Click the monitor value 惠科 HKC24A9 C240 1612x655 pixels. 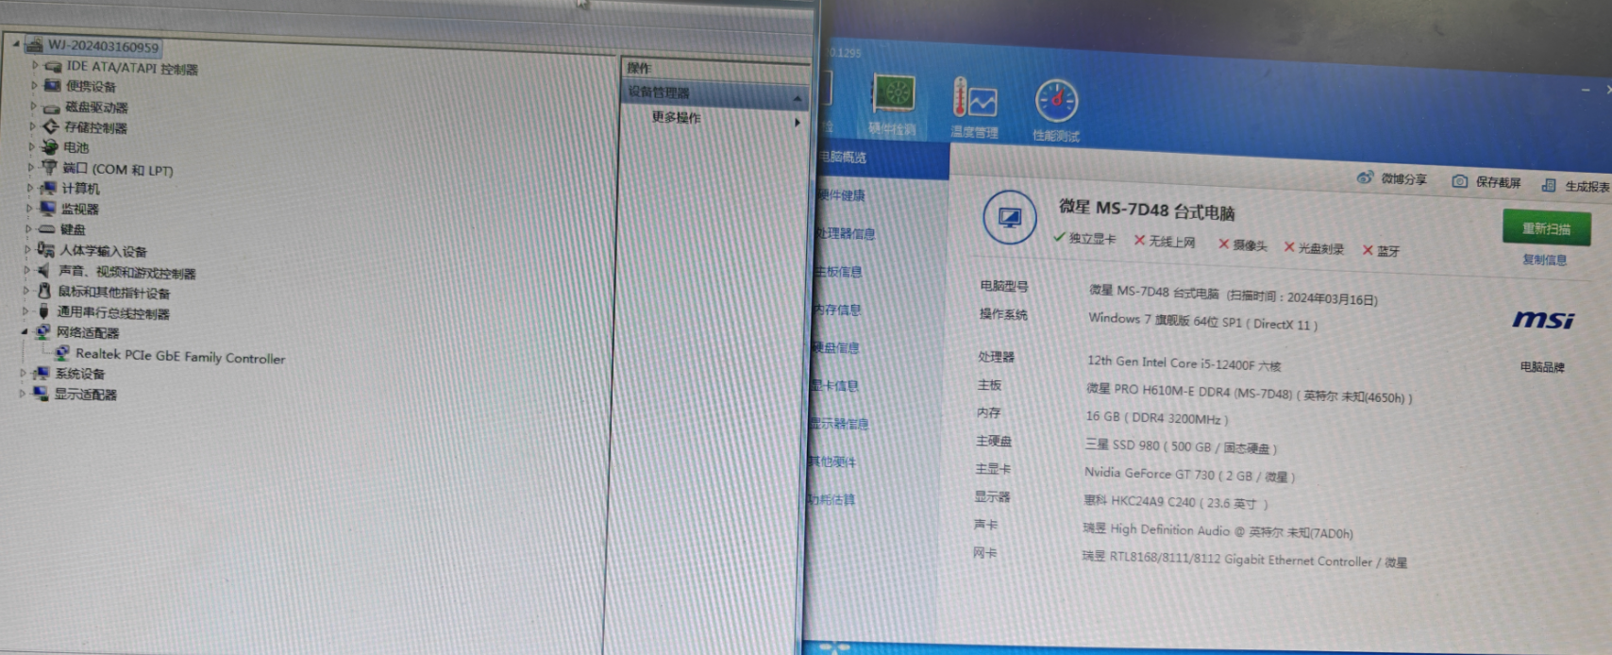[1175, 502]
